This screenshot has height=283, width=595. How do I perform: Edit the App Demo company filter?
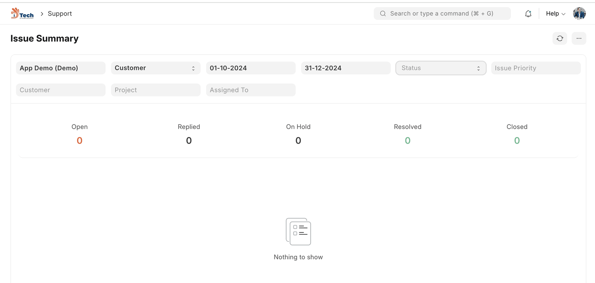[61, 68]
